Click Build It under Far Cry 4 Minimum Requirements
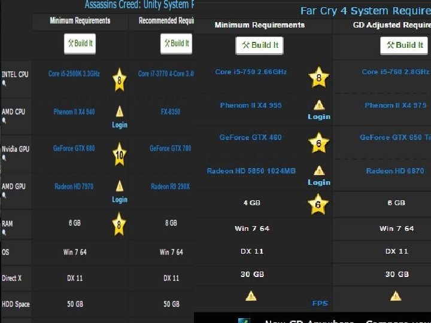This screenshot has width=431, height=323. pyautogui.click(x=259, y=45)
